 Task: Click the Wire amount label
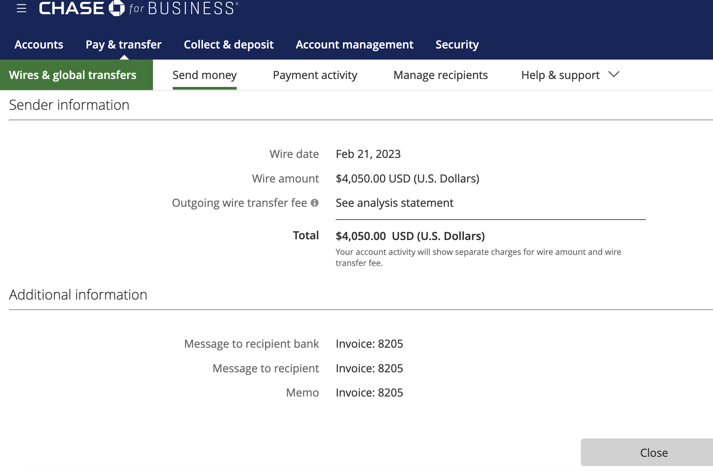pos(286,179)
